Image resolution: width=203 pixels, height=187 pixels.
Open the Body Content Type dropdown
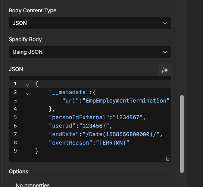coord(90,23)
